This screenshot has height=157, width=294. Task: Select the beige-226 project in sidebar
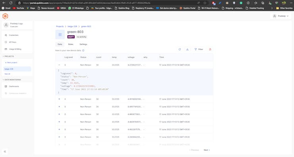point(17,69)
